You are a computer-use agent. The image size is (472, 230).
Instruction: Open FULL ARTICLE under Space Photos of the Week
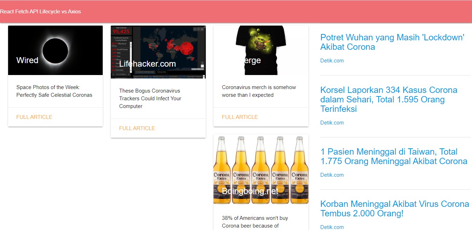[x=34, y=117]
